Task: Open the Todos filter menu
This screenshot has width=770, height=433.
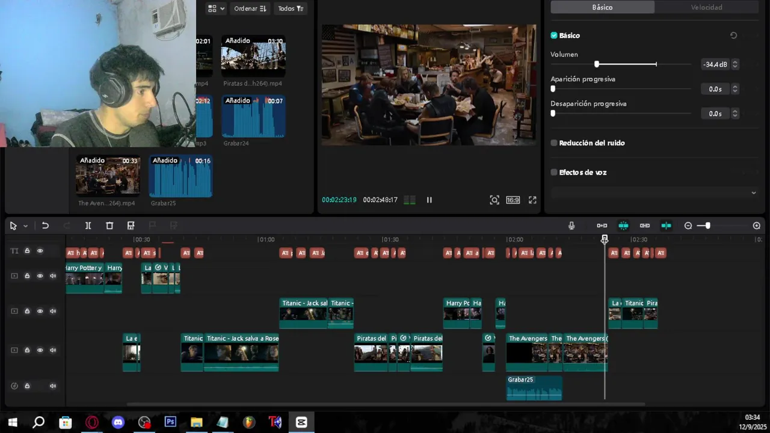Action: point(291,8)
